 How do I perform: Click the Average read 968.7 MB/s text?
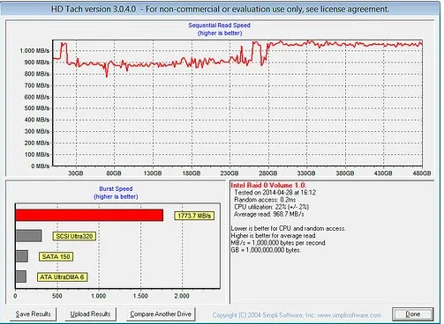click(269, 214)
